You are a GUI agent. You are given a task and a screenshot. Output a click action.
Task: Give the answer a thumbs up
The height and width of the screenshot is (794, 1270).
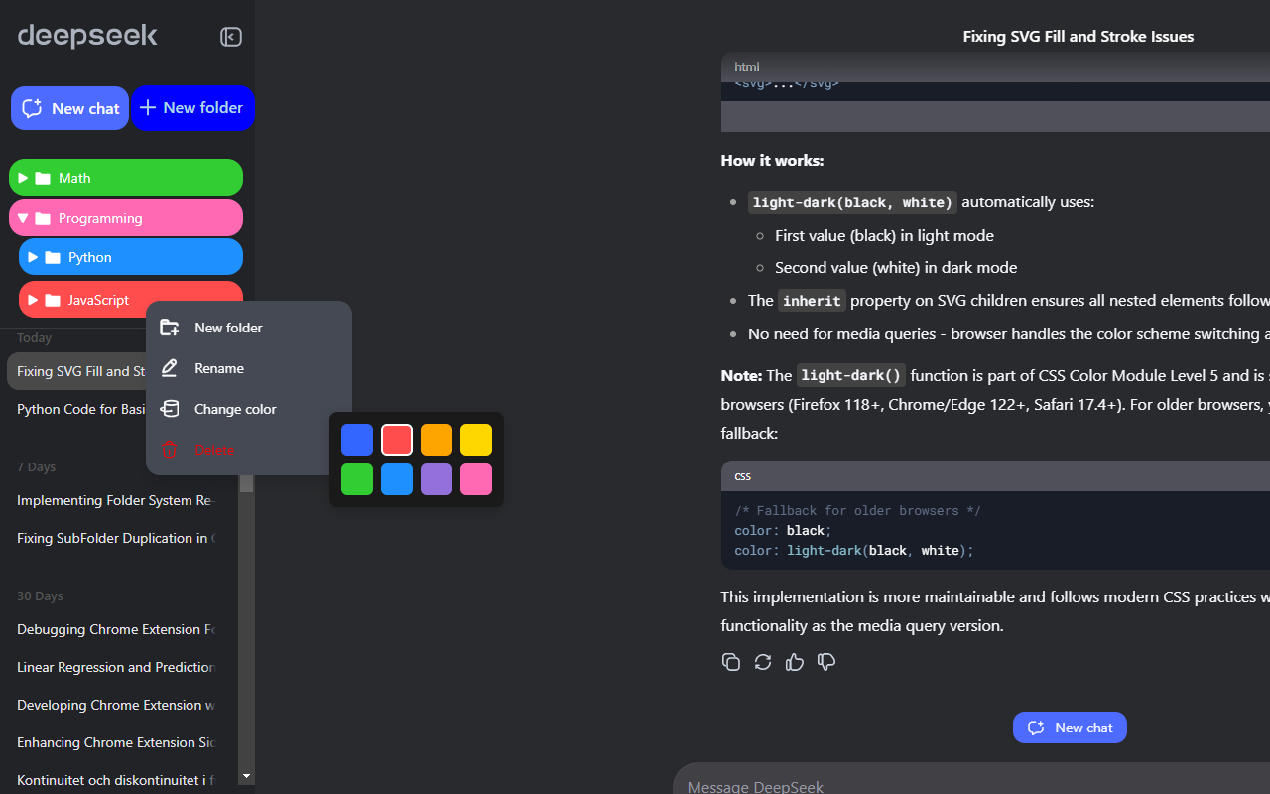coord(795,662)
